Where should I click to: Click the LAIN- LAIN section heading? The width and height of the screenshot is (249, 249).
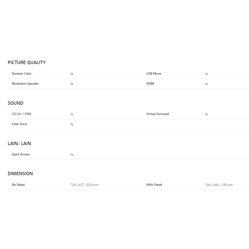click(x=19, y=144)
